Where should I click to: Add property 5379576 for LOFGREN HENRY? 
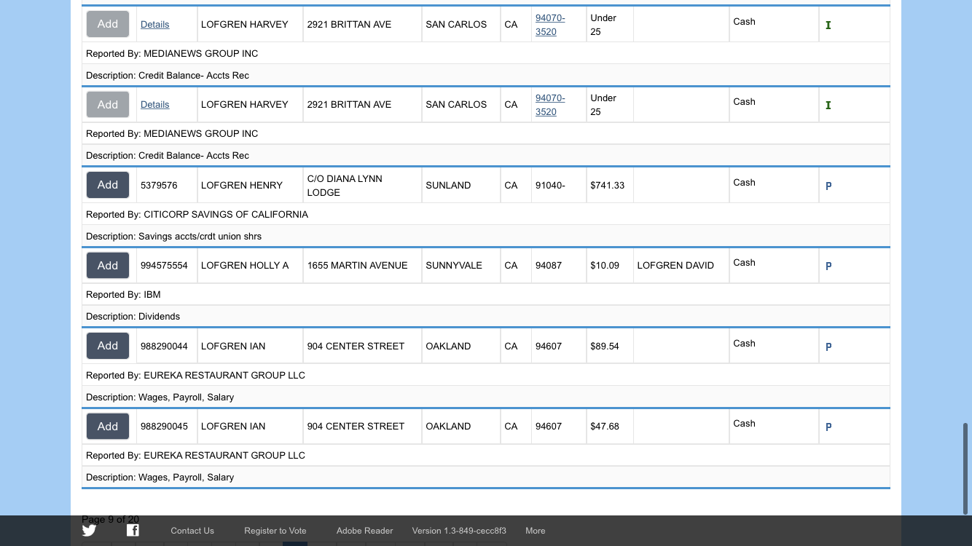point(108,185)
